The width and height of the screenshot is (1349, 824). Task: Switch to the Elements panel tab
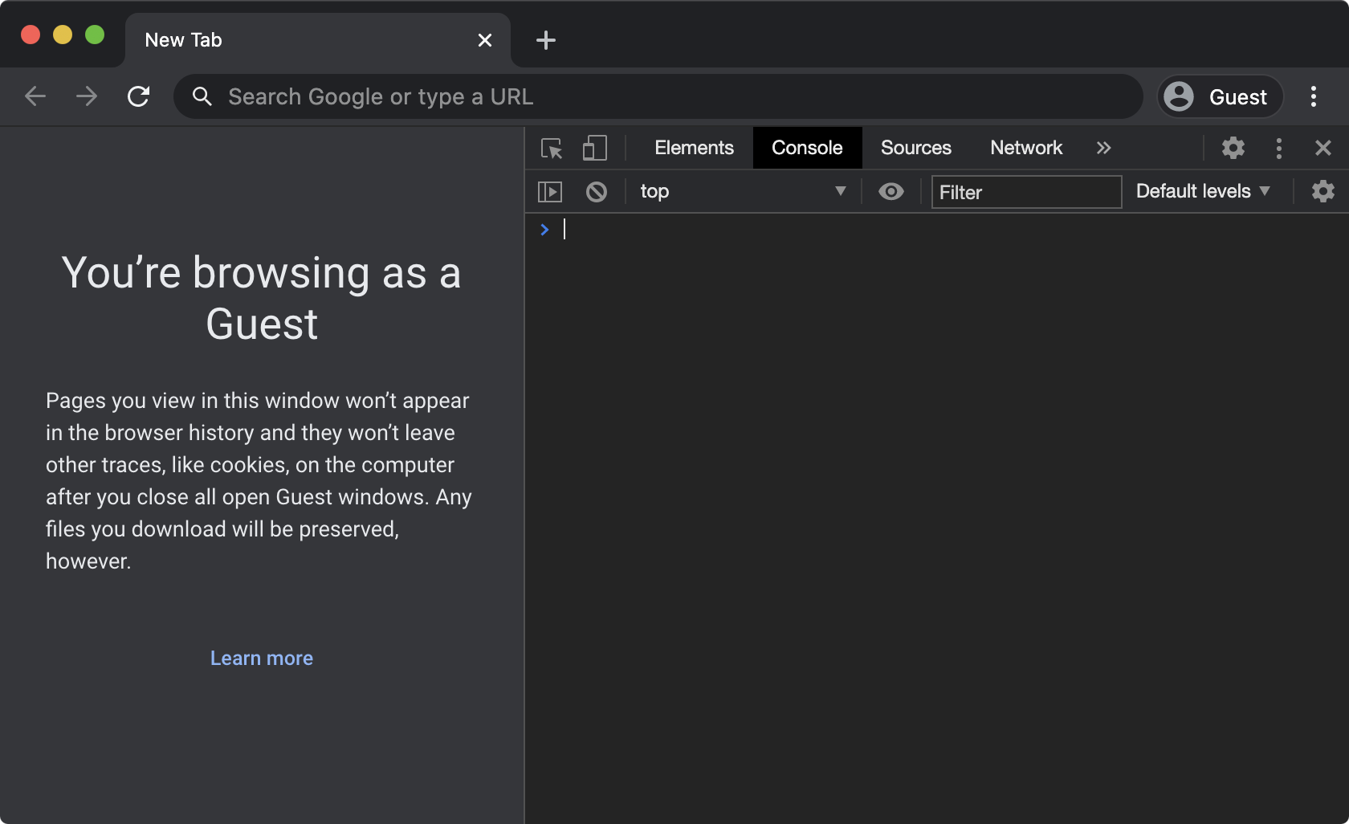click(x=694, y=148)
